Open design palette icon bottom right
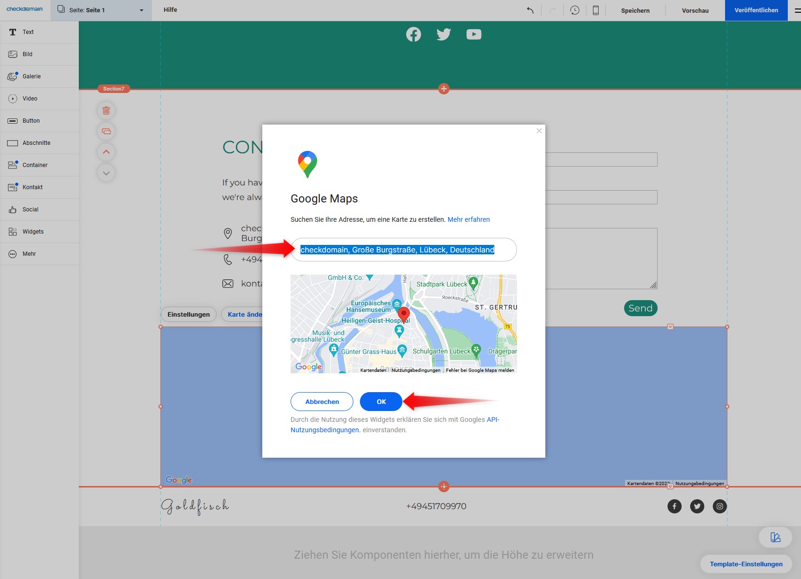 (775, 537)
